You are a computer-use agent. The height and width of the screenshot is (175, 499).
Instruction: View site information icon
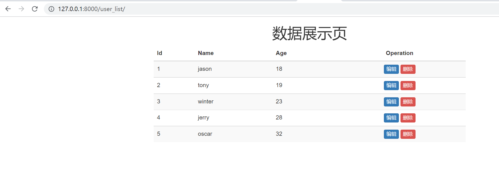point(51,9)
